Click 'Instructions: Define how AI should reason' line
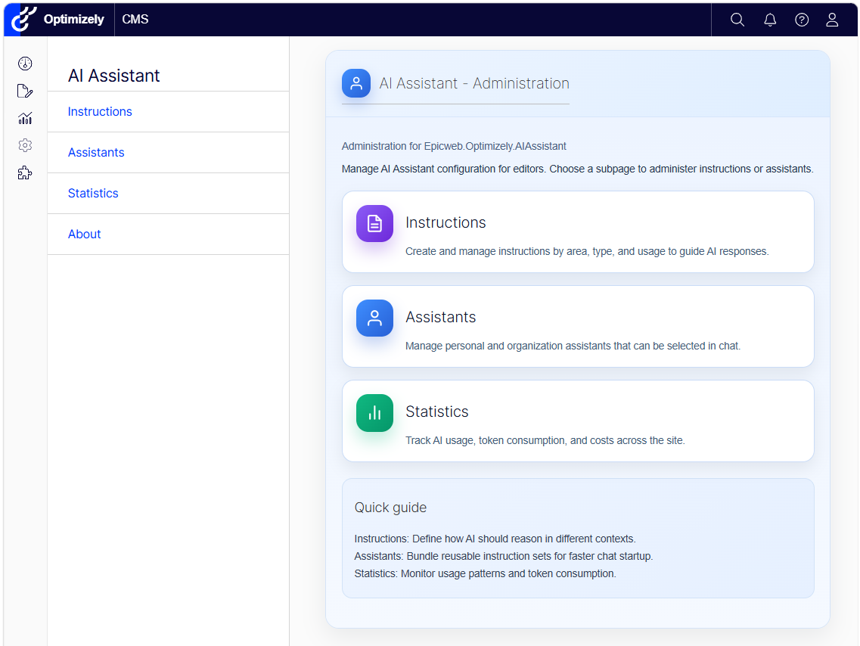This screenshot has height=646, width=860. coord(495,539)
